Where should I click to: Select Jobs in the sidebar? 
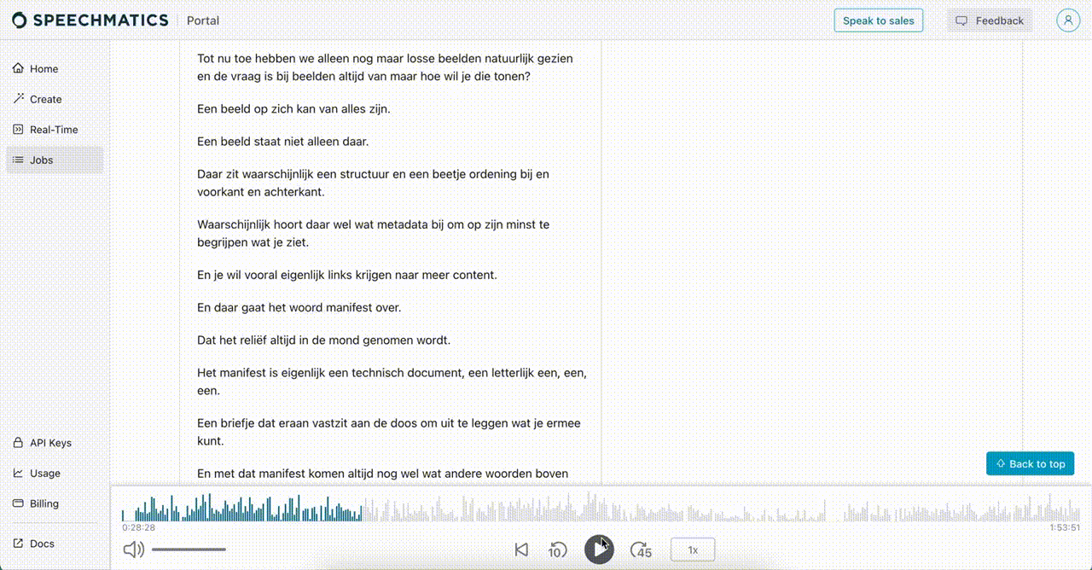[x=41, y=160]
